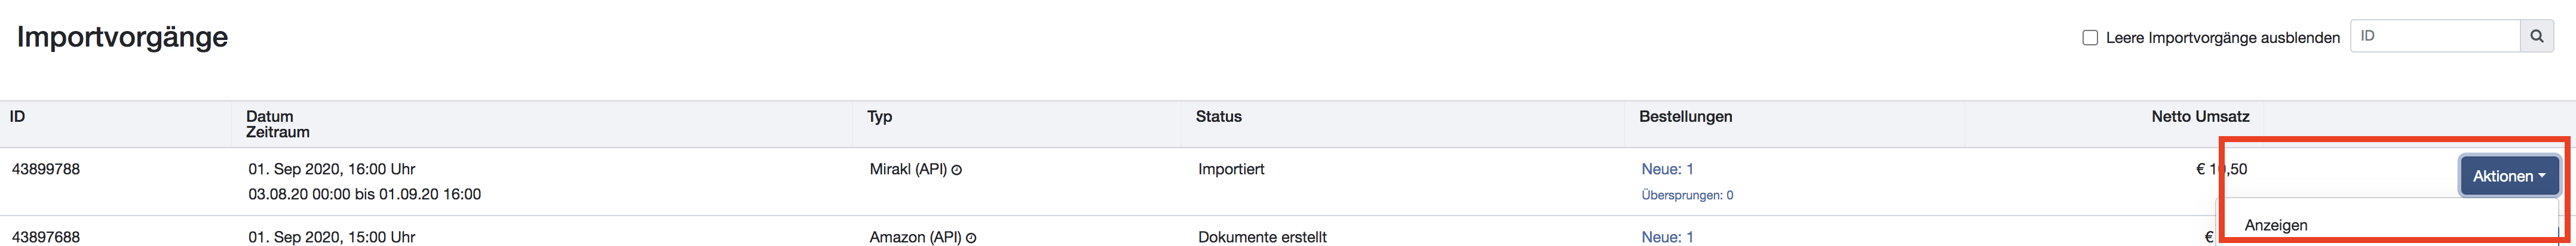Click the Netto Umsatz column header

[x=2200, y=116]
